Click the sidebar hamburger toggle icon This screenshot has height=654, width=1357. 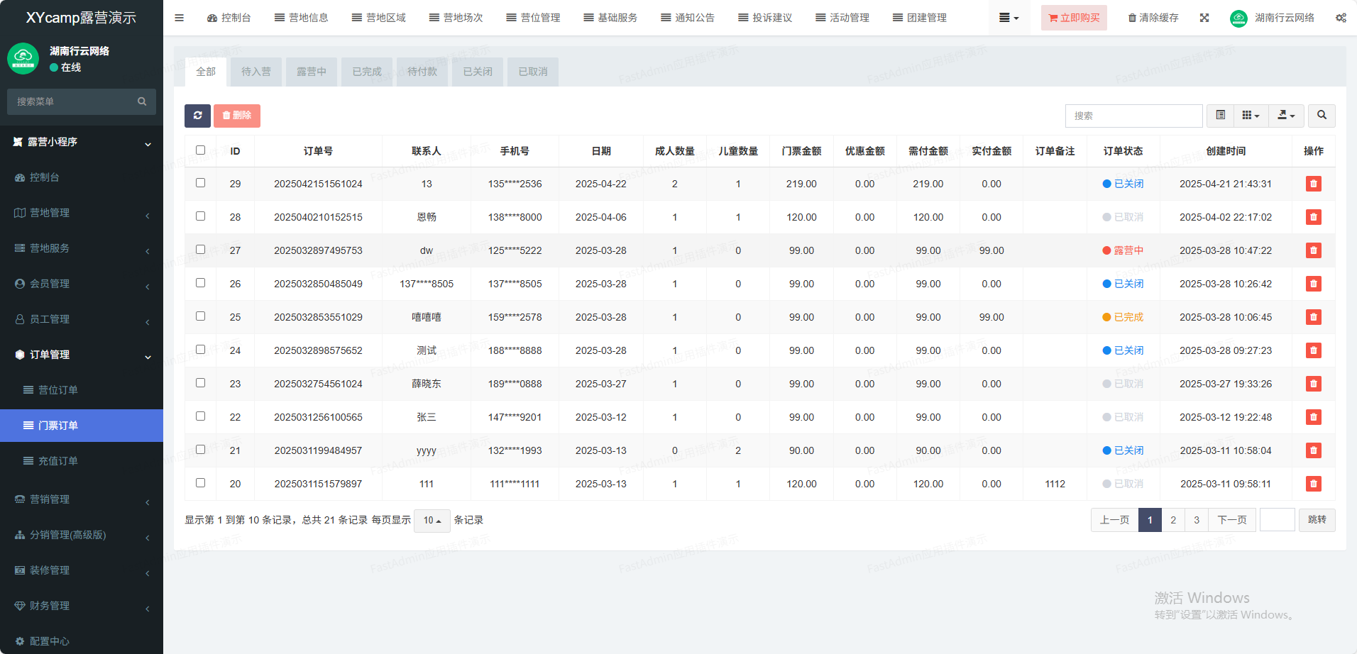pyautogui.click(x=179, y=18)
